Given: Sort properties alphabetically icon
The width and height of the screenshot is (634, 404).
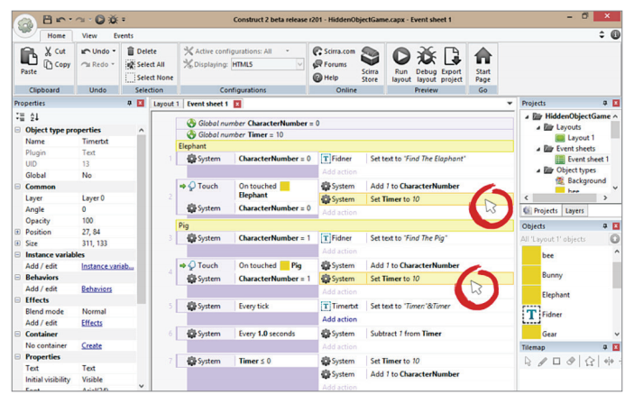Looking at the screenshot, I should click(34, 117).
